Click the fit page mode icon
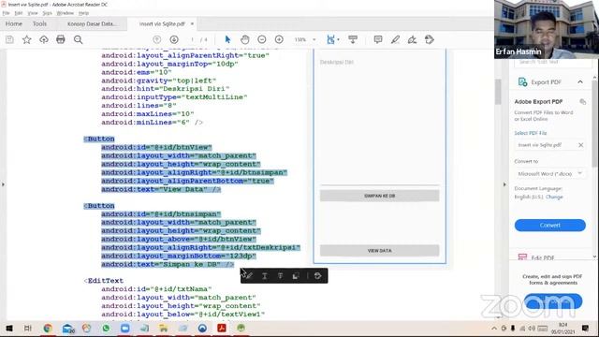Viewport: 599px width, 337px height. (x=330, y=39)
